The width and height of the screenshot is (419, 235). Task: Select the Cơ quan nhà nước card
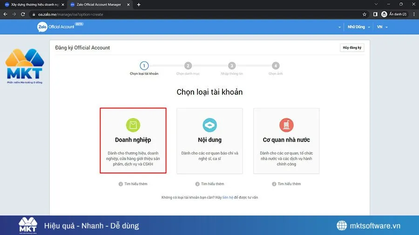(x=286, y=141)
